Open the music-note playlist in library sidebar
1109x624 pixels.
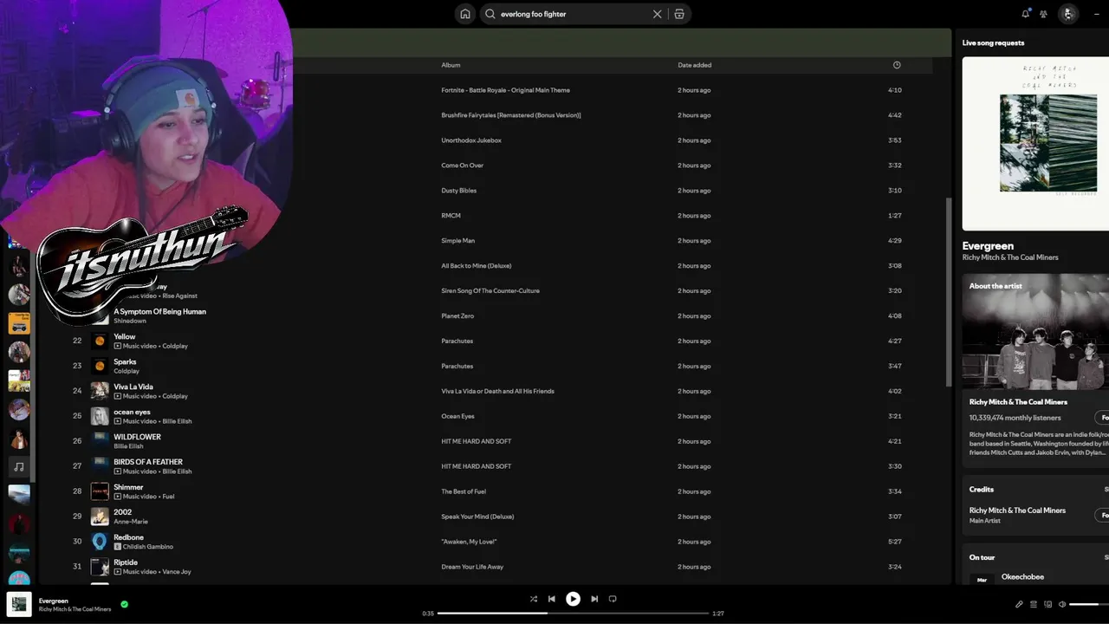click(19, 467)
